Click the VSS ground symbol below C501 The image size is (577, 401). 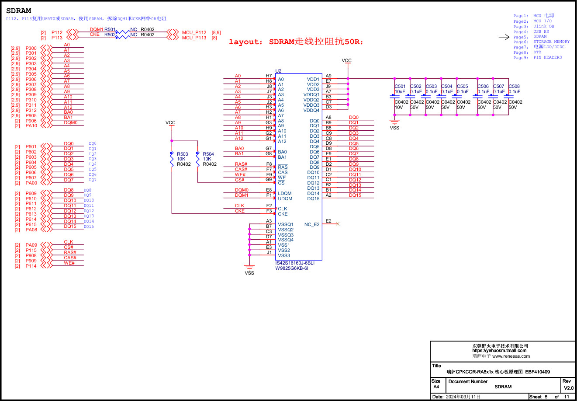[x=394, y=125]
